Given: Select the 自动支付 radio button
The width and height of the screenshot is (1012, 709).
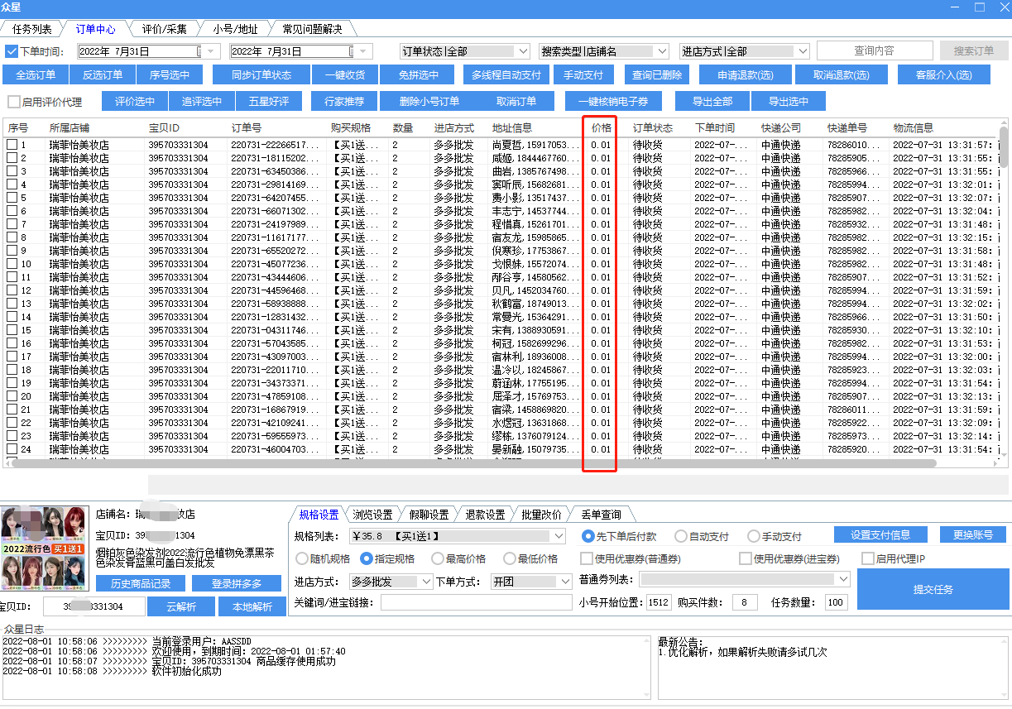Looking at the screenshot, I should point(681,536).
